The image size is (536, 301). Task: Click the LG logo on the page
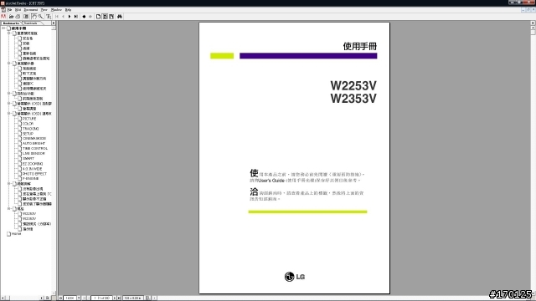point(295,277)
